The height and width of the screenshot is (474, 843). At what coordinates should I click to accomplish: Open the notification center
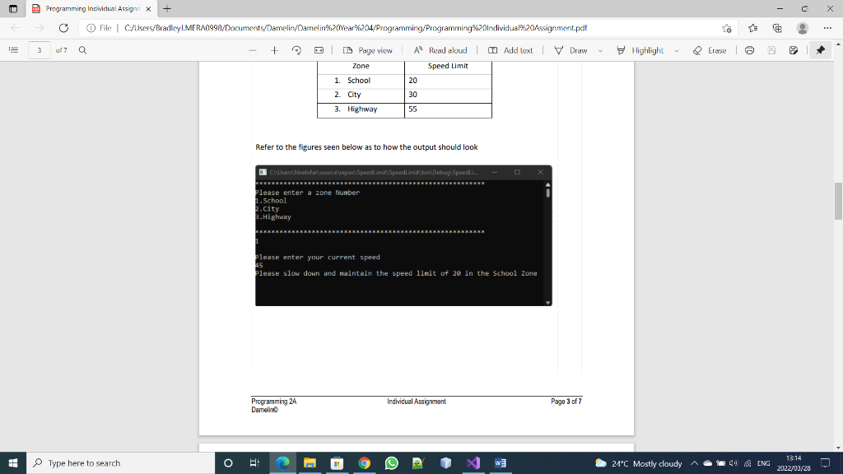[825, 462]
